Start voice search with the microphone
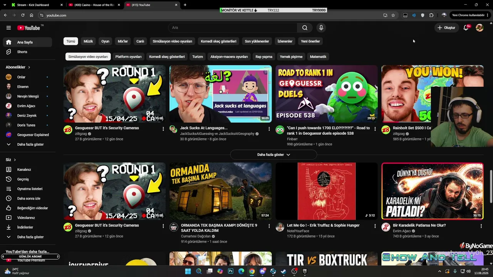 pos(321,28)
